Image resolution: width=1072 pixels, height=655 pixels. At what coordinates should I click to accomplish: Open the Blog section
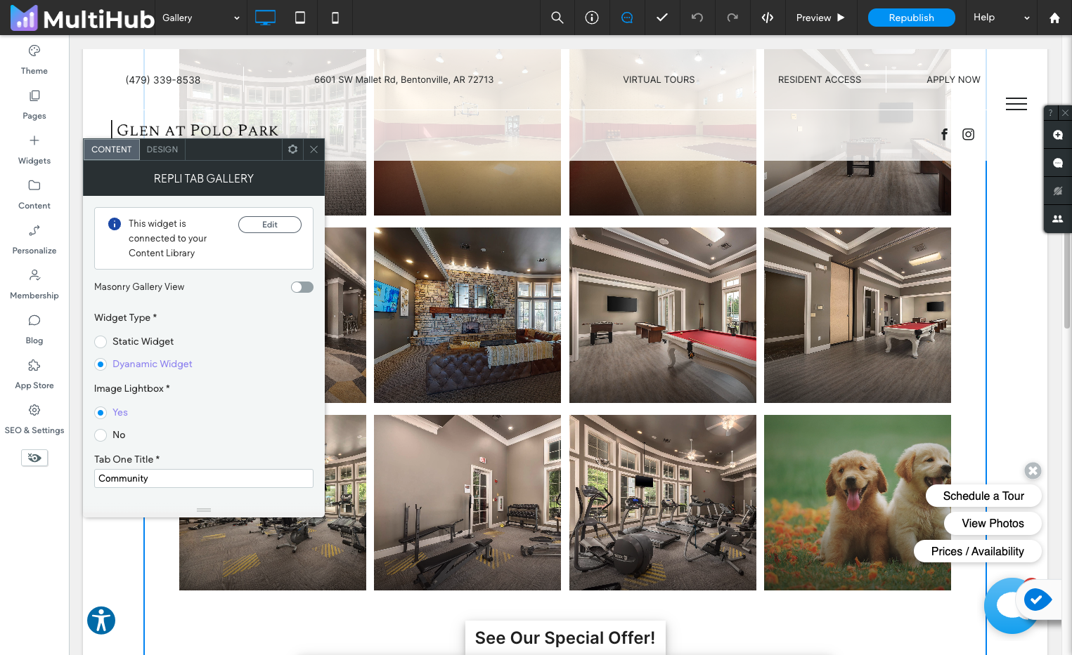tap(34, 329)
